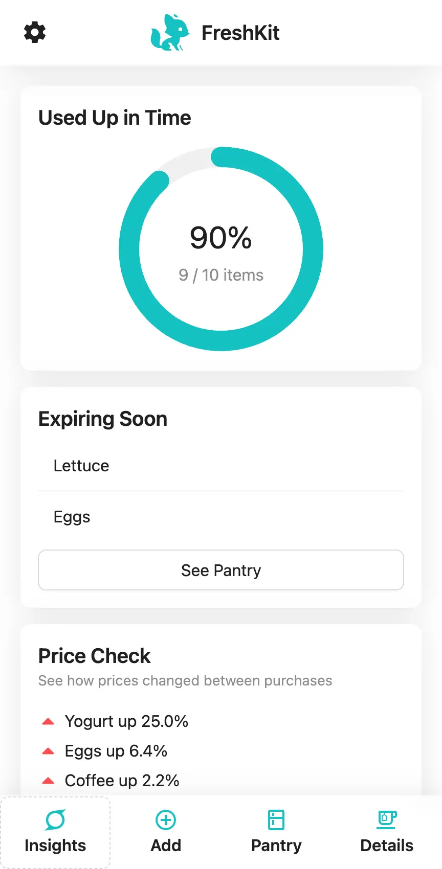
Task: Select the Insights tab icon
Action: [55, 820]
